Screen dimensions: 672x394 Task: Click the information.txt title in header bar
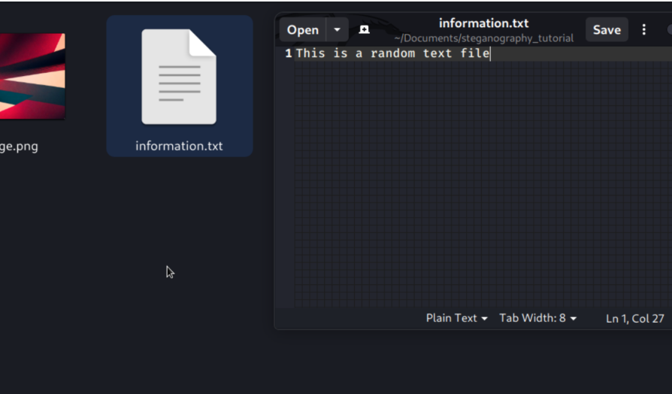point(483,23)
